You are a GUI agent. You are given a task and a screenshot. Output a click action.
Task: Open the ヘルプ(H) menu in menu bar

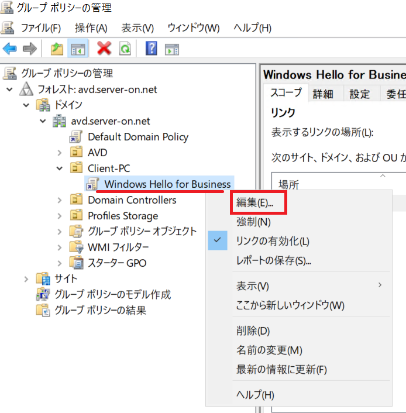point(252,28)
